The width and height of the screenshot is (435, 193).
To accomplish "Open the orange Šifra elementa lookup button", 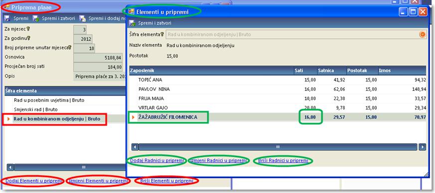I will click(422, 34).
